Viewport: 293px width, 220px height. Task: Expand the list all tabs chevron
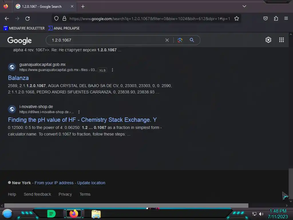[244, 6]
